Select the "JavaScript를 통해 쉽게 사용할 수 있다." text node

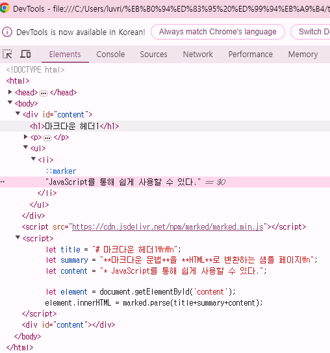[x=123, y=182]
